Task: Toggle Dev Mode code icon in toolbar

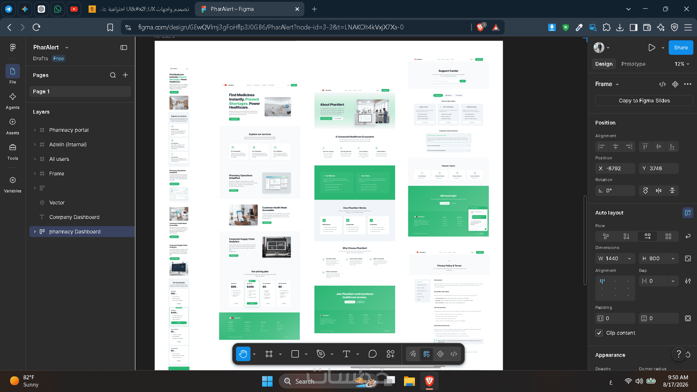Action: coord(454,354)
